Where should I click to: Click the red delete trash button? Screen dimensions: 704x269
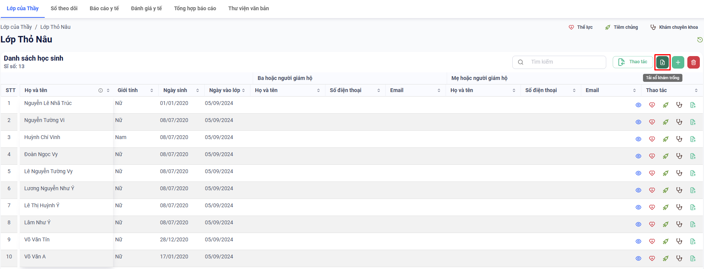693,63
